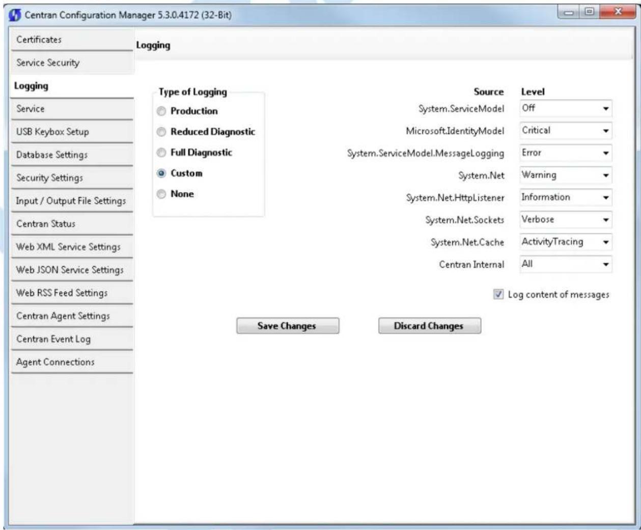This screenshot has width=641, height=530.
Task: Switch to Database Settings tab
Action: coord(72,155)
